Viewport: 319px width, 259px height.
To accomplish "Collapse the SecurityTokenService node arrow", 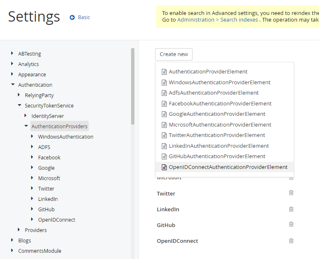I will [19, 105].
